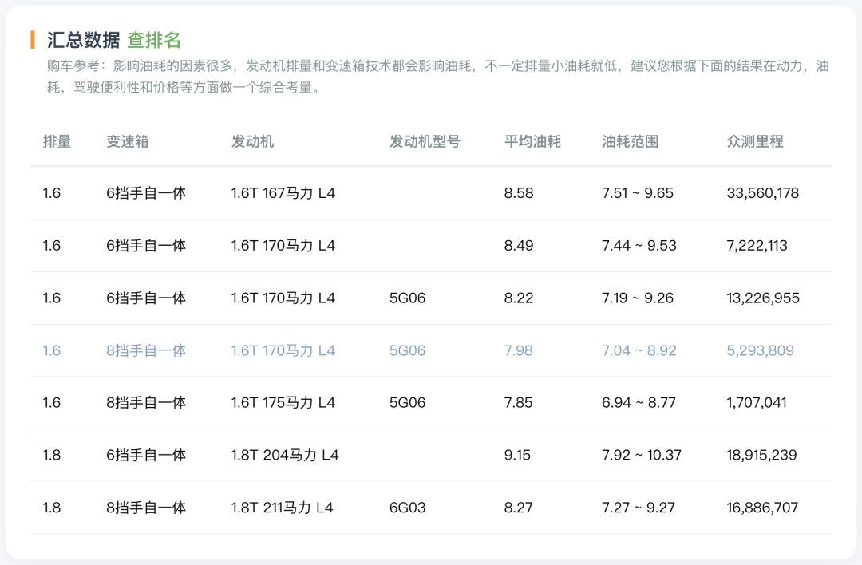Click displacement 1.6 in the 7.85 row
The width and height of the screenshot is (862, 565).
click(x=52, y=402)
